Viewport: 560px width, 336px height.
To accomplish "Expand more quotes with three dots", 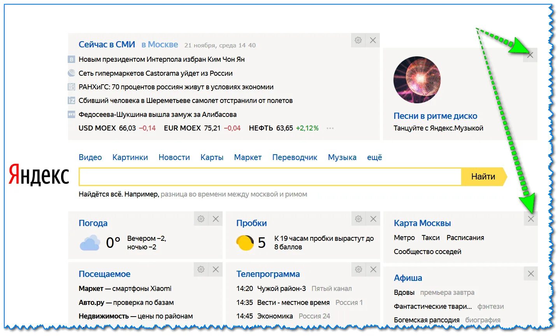I will pyautogui.click(x=330, y=128).
